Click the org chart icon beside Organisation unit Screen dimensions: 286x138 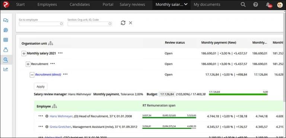tap(51, 44)
